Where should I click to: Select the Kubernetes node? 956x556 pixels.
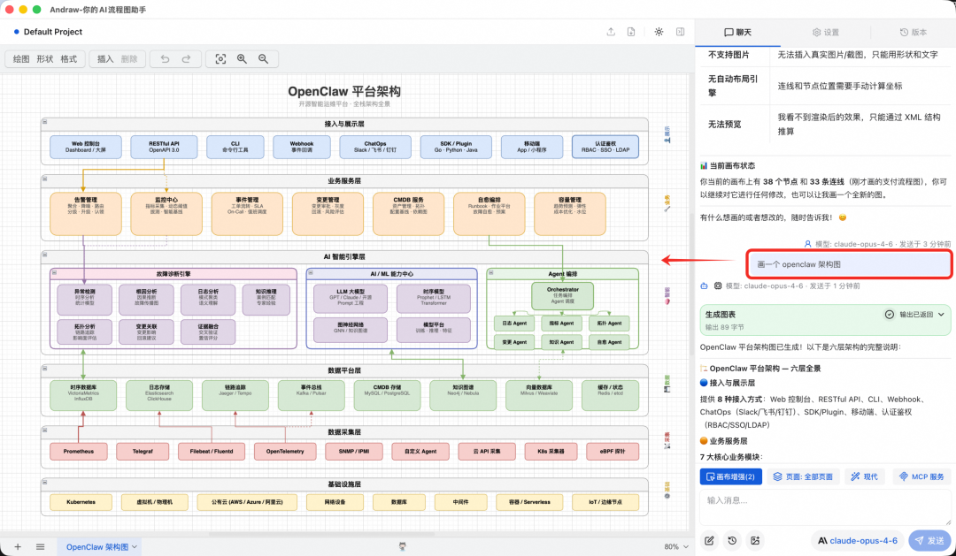(x=81, y=502)
